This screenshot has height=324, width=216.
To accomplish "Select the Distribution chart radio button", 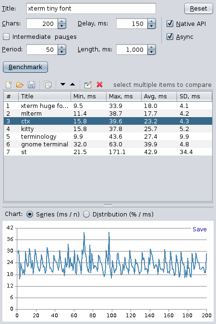I will click(86, 214).
